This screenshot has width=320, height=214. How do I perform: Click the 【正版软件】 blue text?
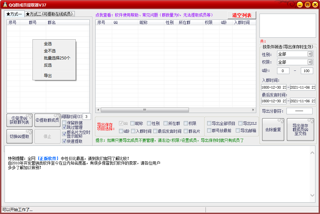(48, 158)
